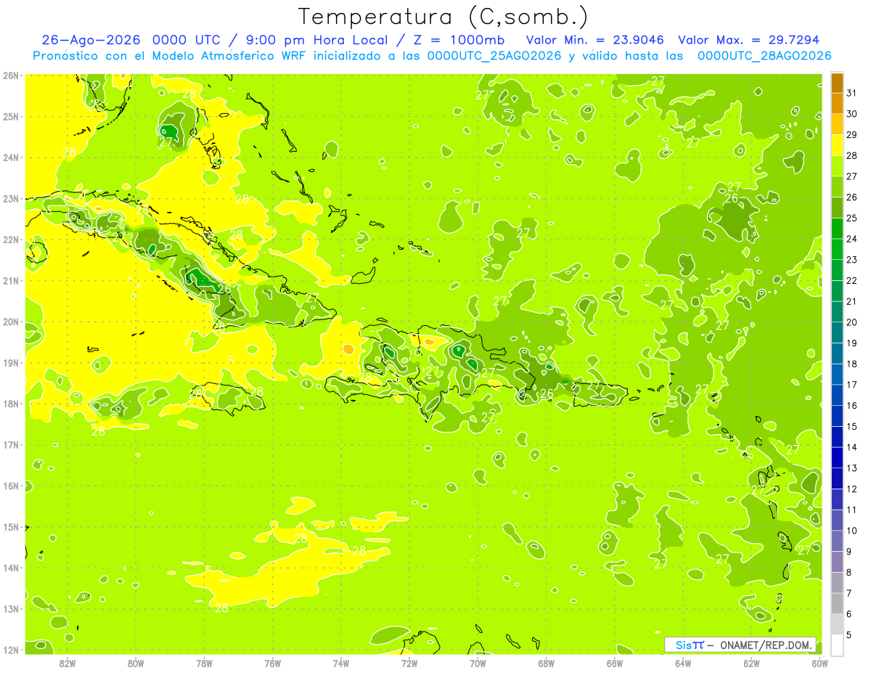Viewport: 871px width, 673px height.
Task: Click the '26N' latitude label
Action: coord(11,76)
